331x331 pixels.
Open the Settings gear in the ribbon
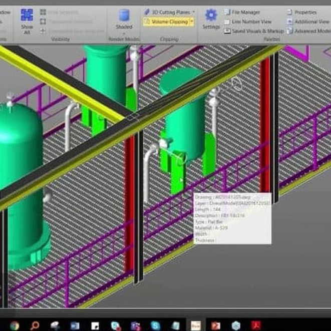tap(211, 16)
